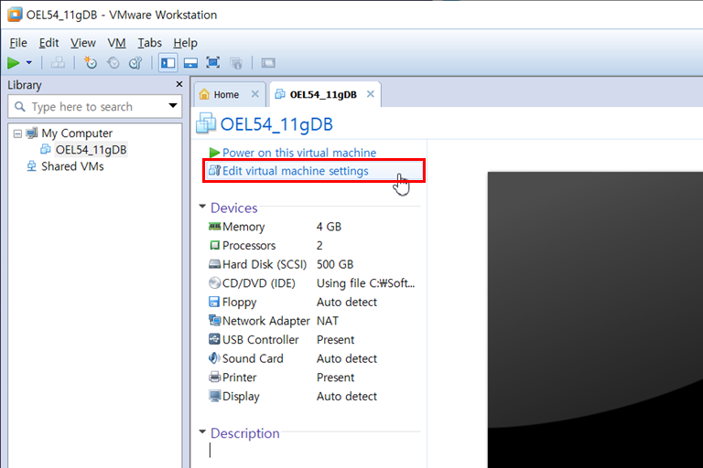Click the Printer value Present
This screenshot has width=703, height=468.
(x=335, y=378)
